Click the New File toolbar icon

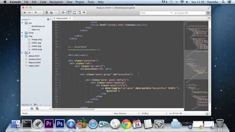(47, 13)
